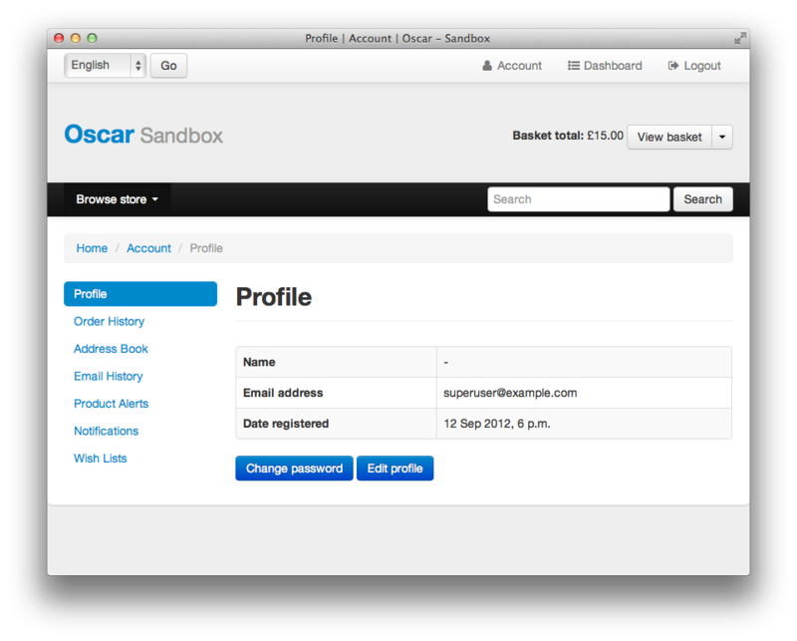Click the Edit profile button
Viewport: 797px width, 641px height.
click(395, 468)
